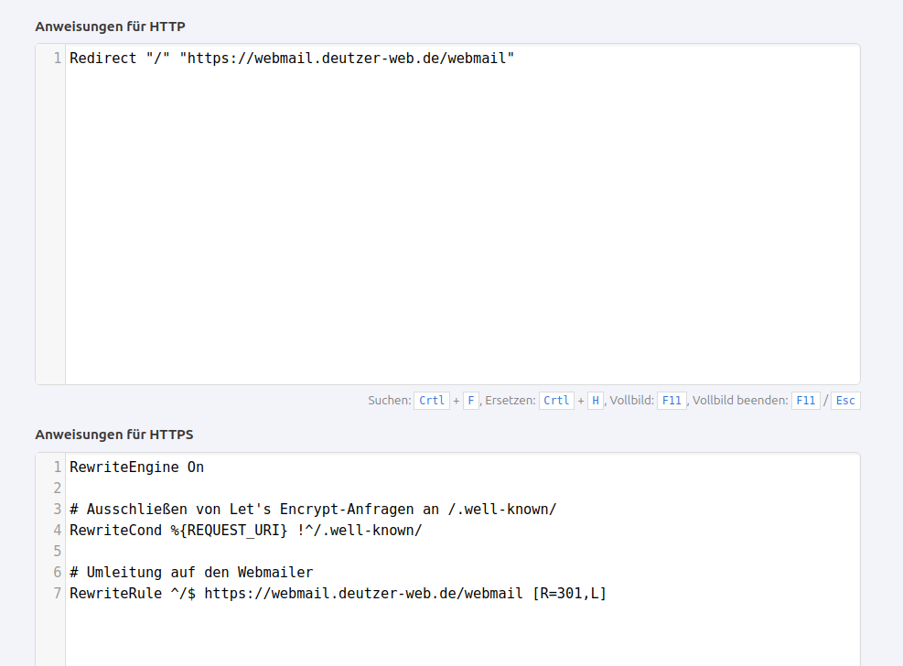Click line number 7 in HTTPS gutter
This screenshot has height=666, width=903.
[57, 594]
